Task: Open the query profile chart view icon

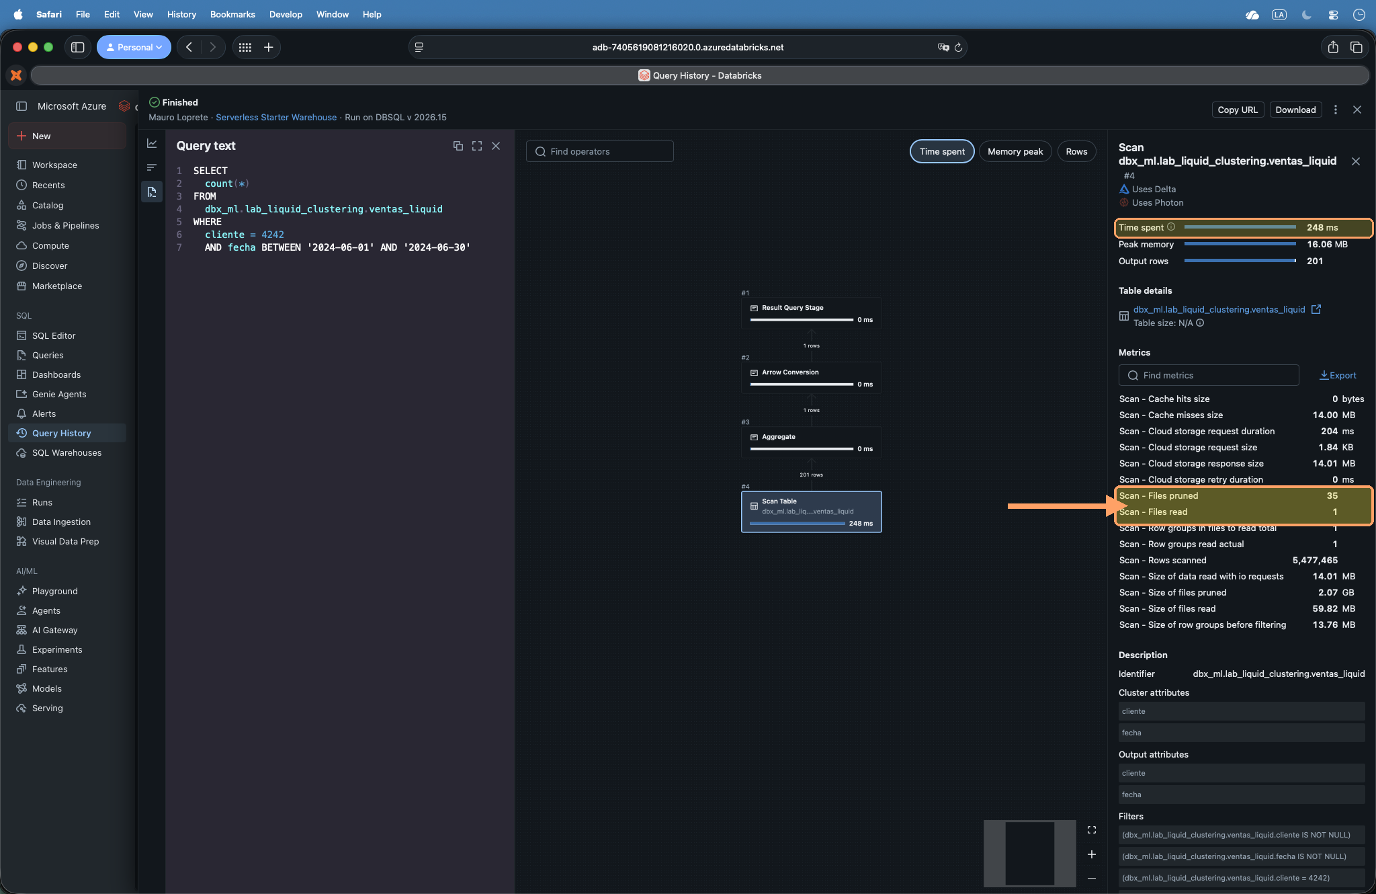Action: coord(152,143)
